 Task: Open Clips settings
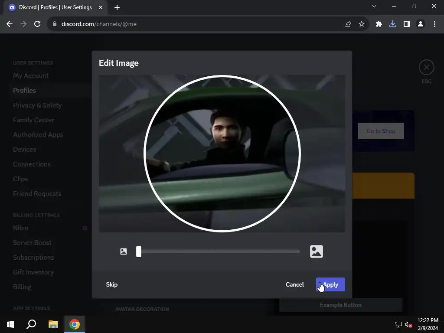pyautogui.click(x=20, y=179)
